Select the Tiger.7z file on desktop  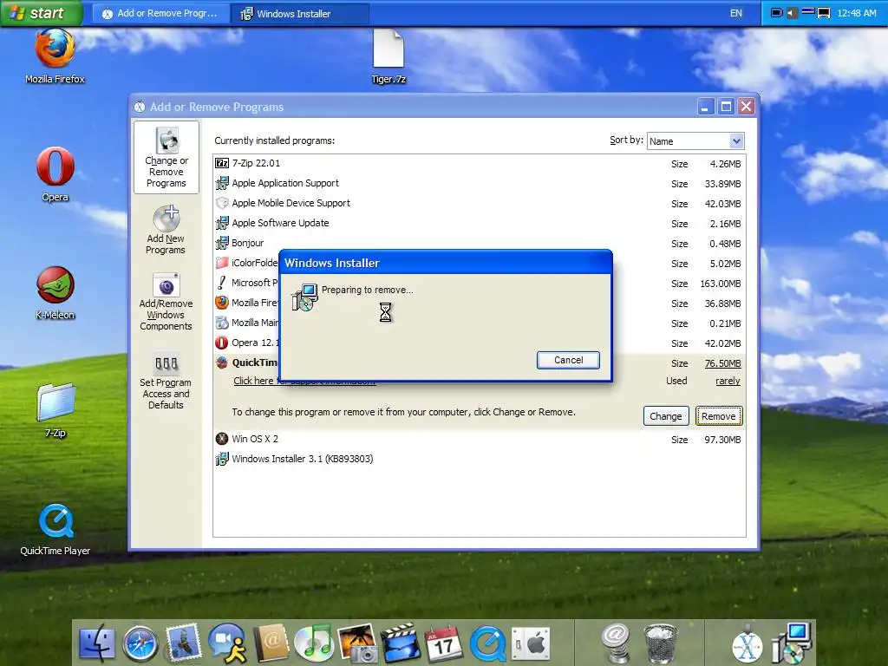[388, 56]
